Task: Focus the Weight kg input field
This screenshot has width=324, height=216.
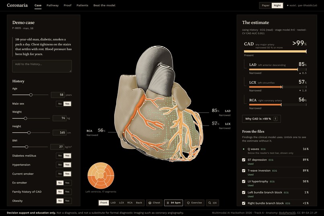Action: click(x=59, y=118)
